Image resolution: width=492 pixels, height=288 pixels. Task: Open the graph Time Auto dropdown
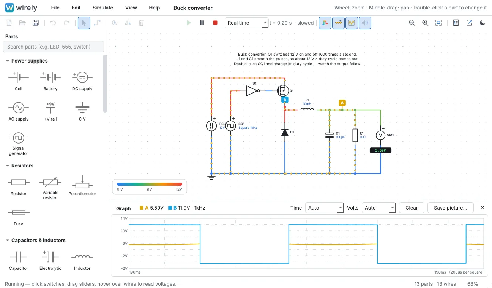(x=325, y=208)
